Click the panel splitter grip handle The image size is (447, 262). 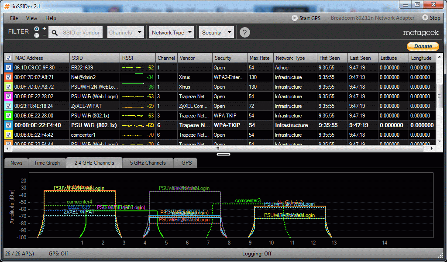point(223,154)
